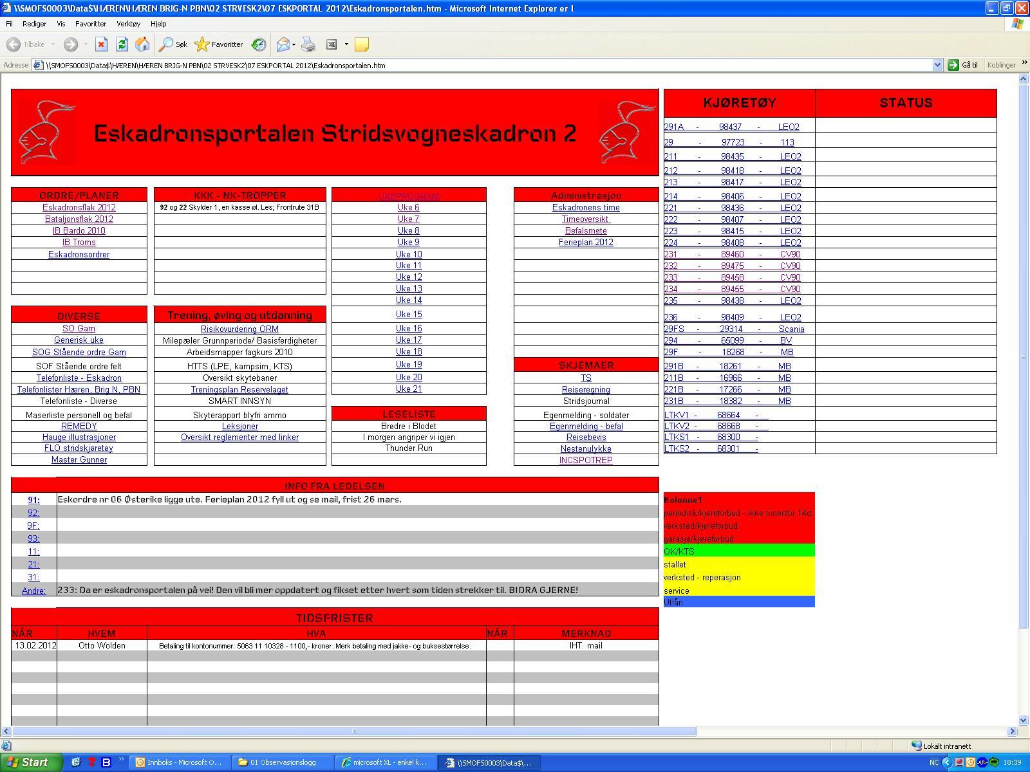Open the Vis menu
This screenshot has height=772, width=1030.
pos(61,24)
